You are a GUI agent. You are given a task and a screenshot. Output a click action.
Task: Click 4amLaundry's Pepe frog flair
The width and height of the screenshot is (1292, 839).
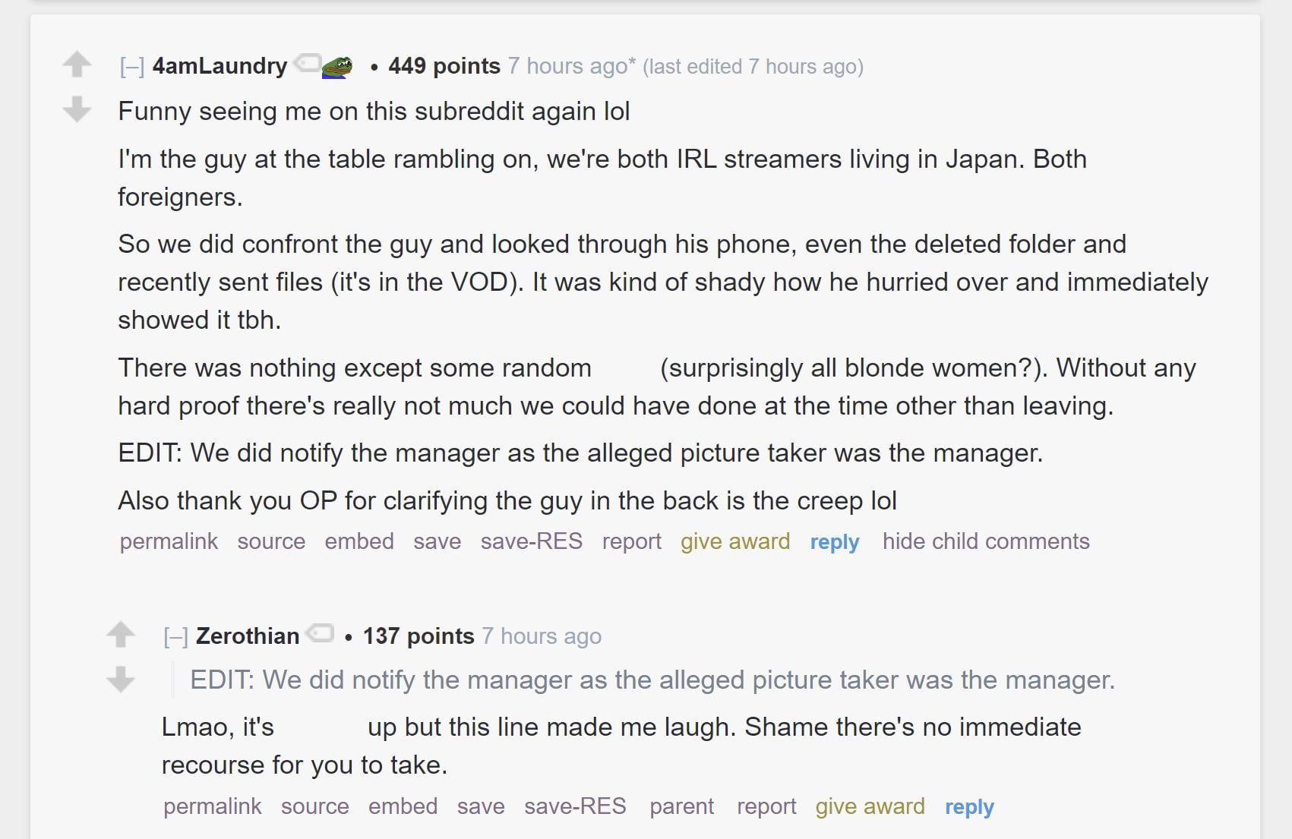pos(337,66)
